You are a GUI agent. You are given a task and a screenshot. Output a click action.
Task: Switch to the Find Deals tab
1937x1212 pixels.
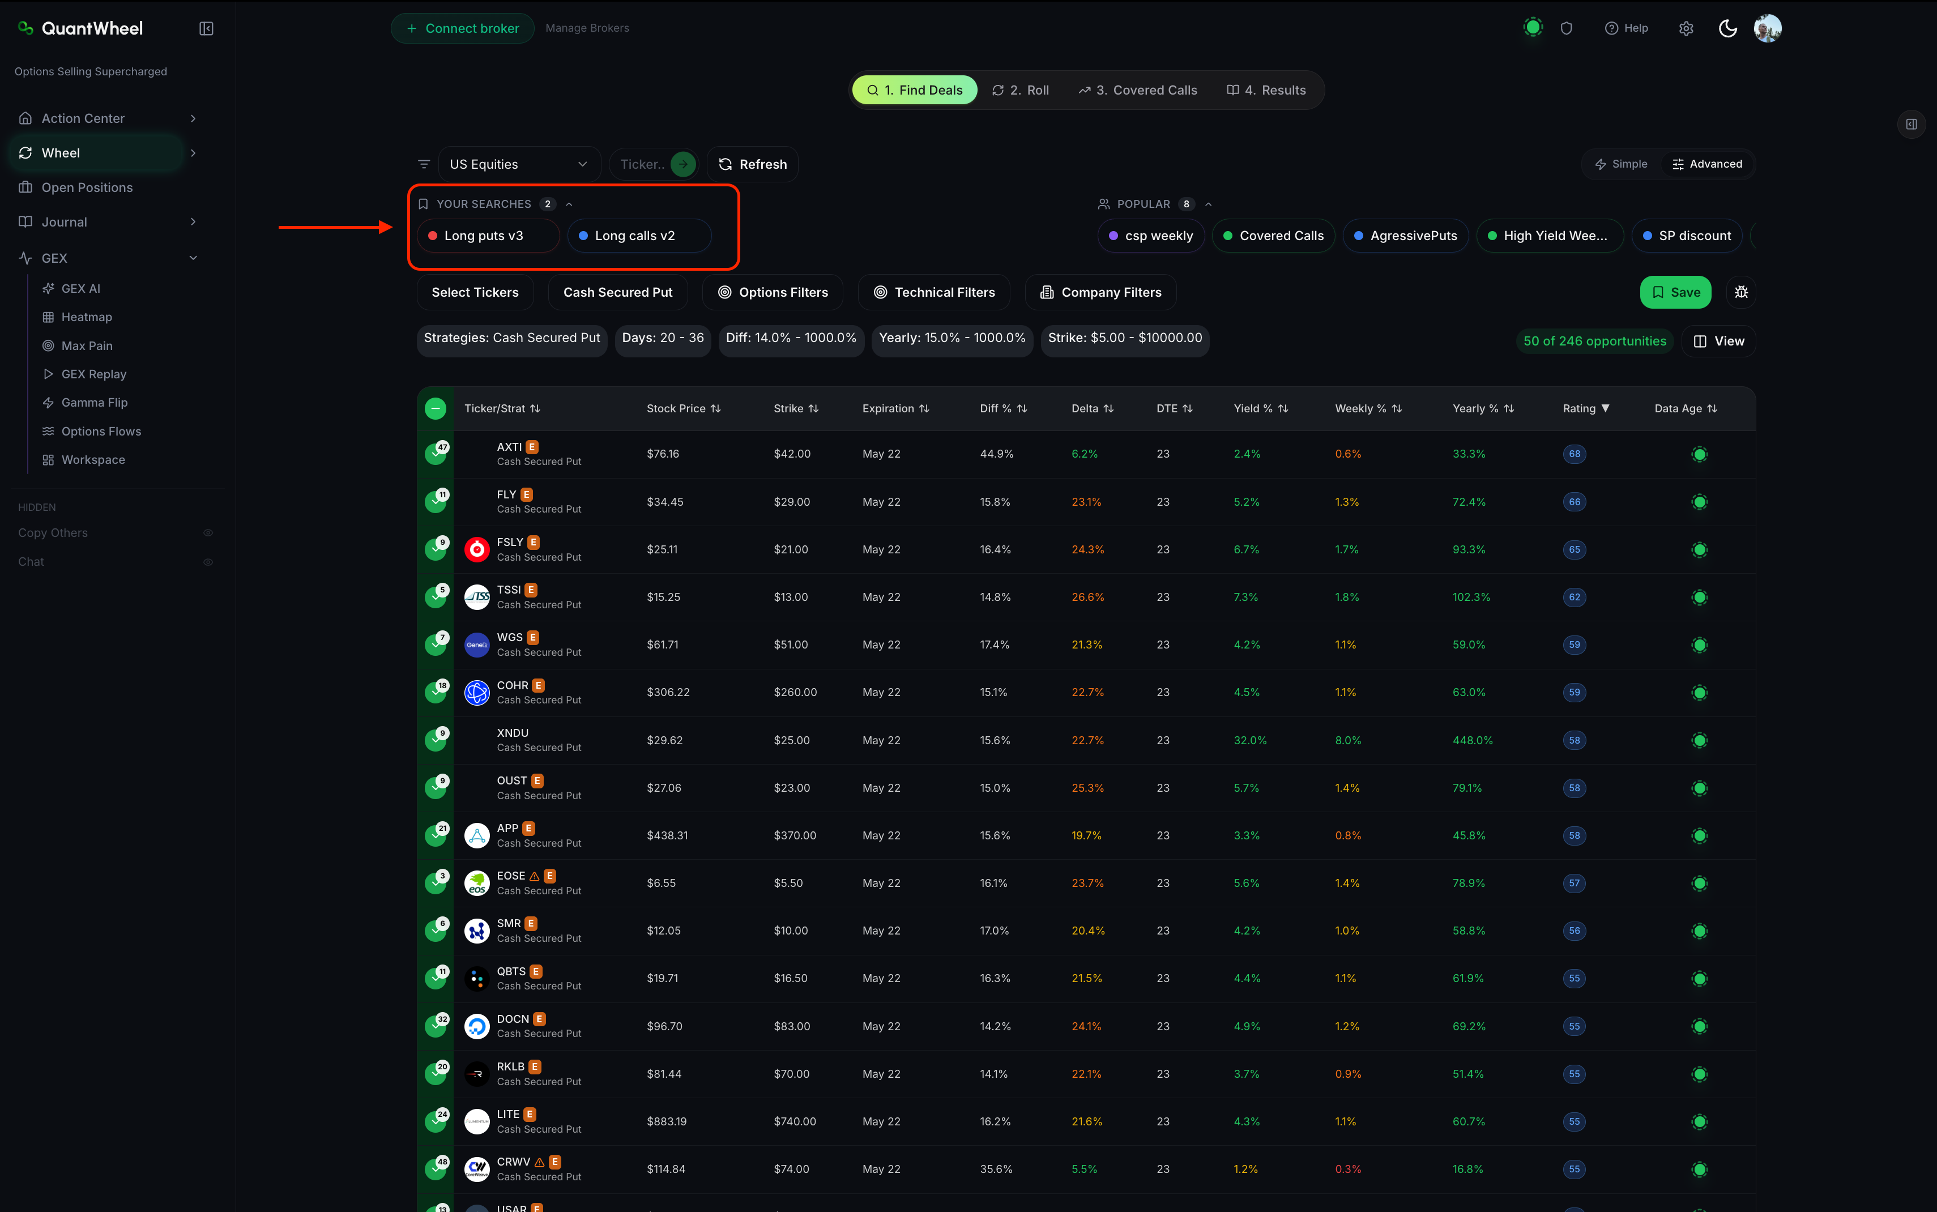coord(914,91)
